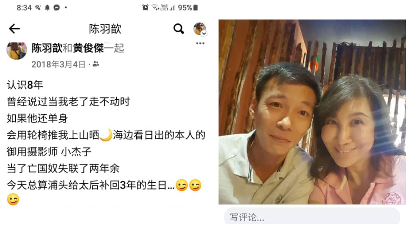417x231 pixels.
Task: Tap the back arrow in the header
Action: coord(14,28)
